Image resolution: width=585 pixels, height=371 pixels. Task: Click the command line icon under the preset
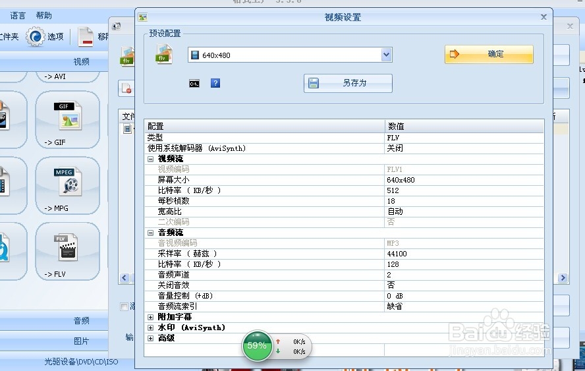(194, 83)
